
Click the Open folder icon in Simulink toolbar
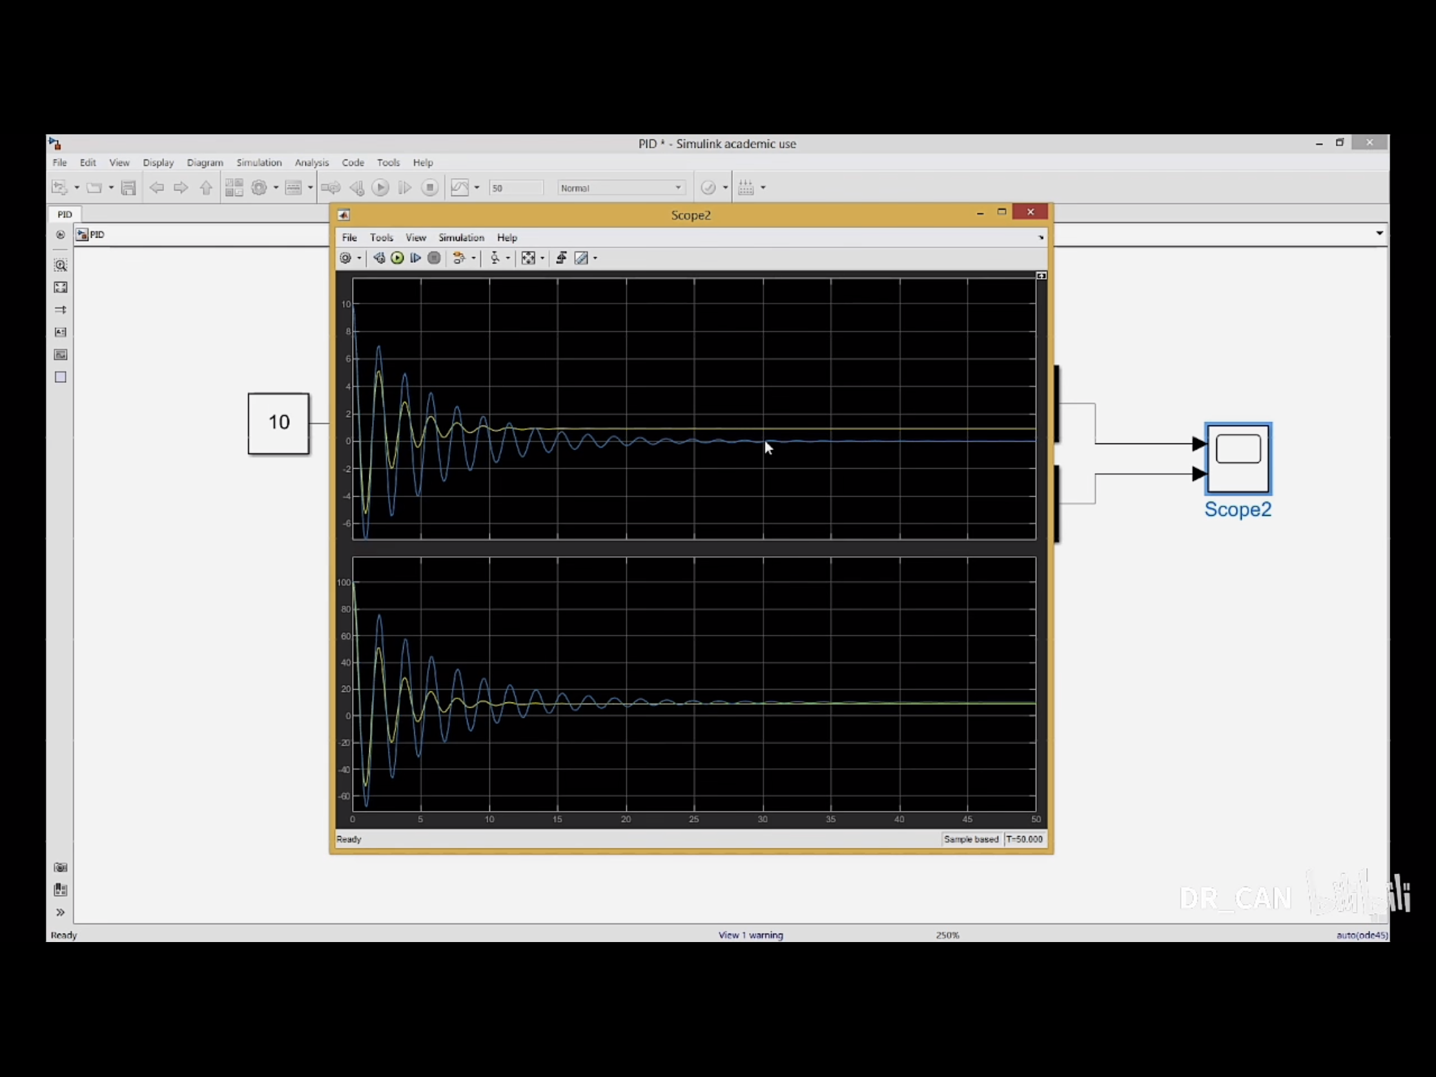[x=95, y=188]
